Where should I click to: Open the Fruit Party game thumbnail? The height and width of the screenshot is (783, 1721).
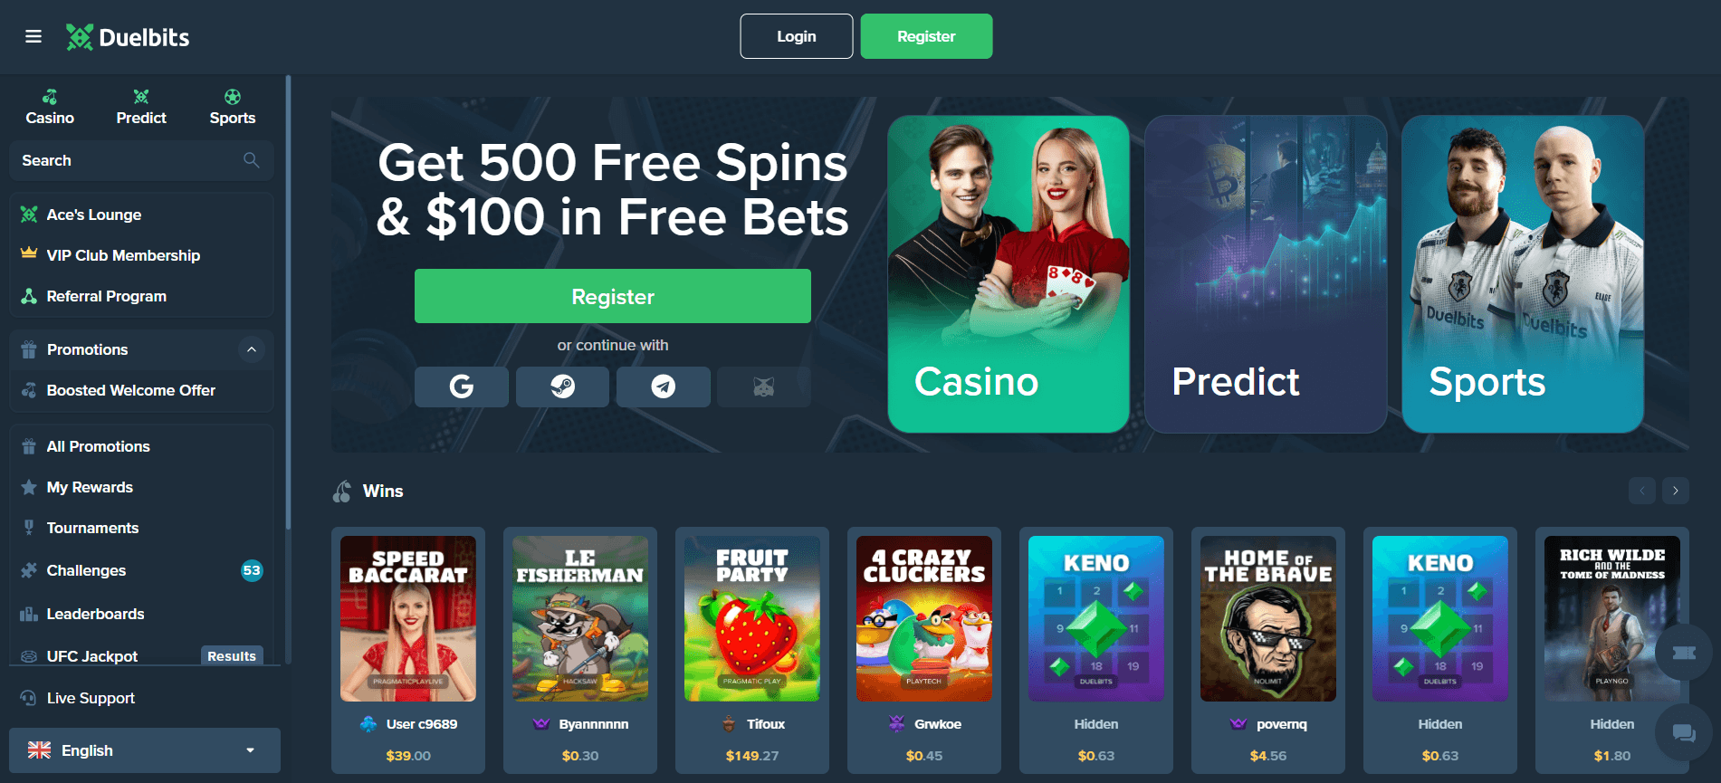(752, 619)
